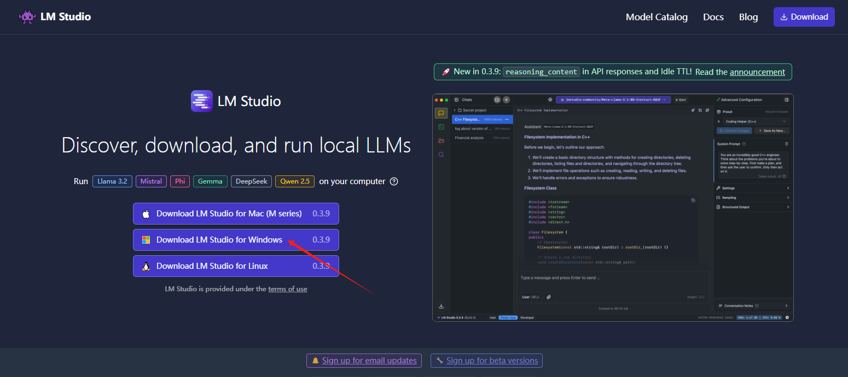Click the Qwen 2.5 model tag

pos(295,181)
